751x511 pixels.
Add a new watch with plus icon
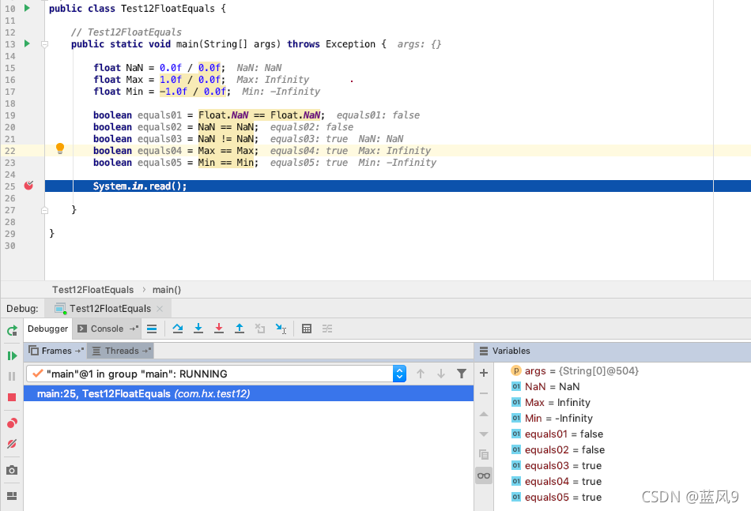[484, 373]
